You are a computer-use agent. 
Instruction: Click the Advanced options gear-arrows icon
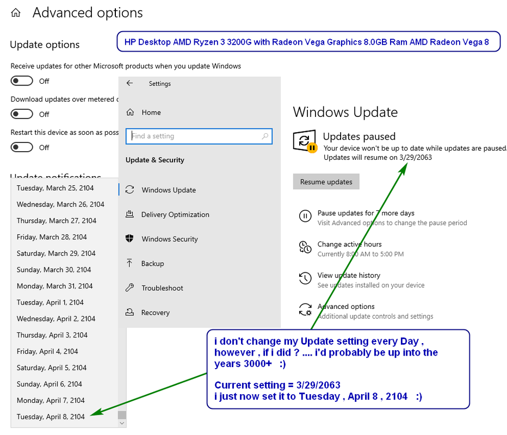tap(305, 309)
